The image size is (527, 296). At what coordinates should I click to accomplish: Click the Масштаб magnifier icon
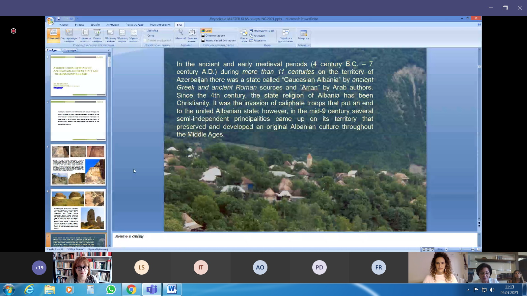point(180,34)
